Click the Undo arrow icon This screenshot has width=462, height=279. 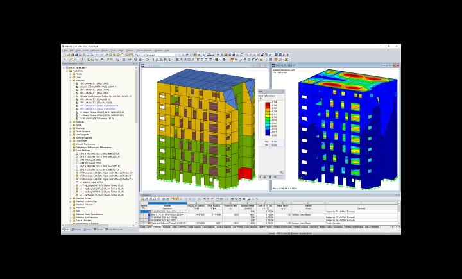(x=98, y=55)
